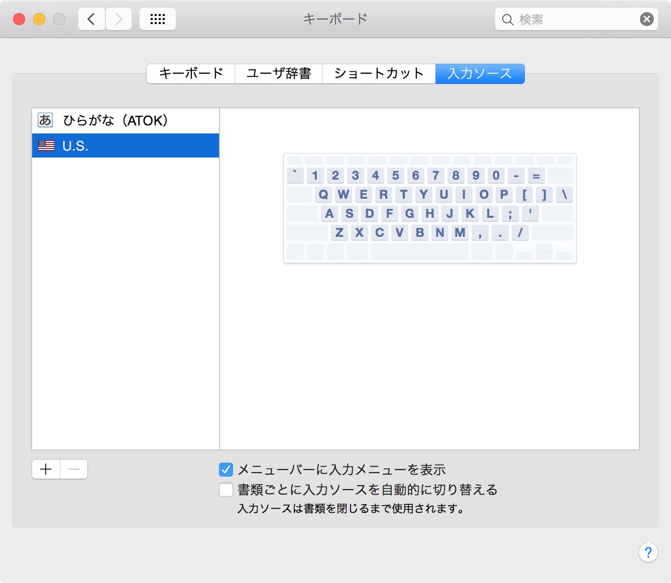Show all preferences with the grid icon
Viewport: 671px width, 583px height.
tap(158, 20)
